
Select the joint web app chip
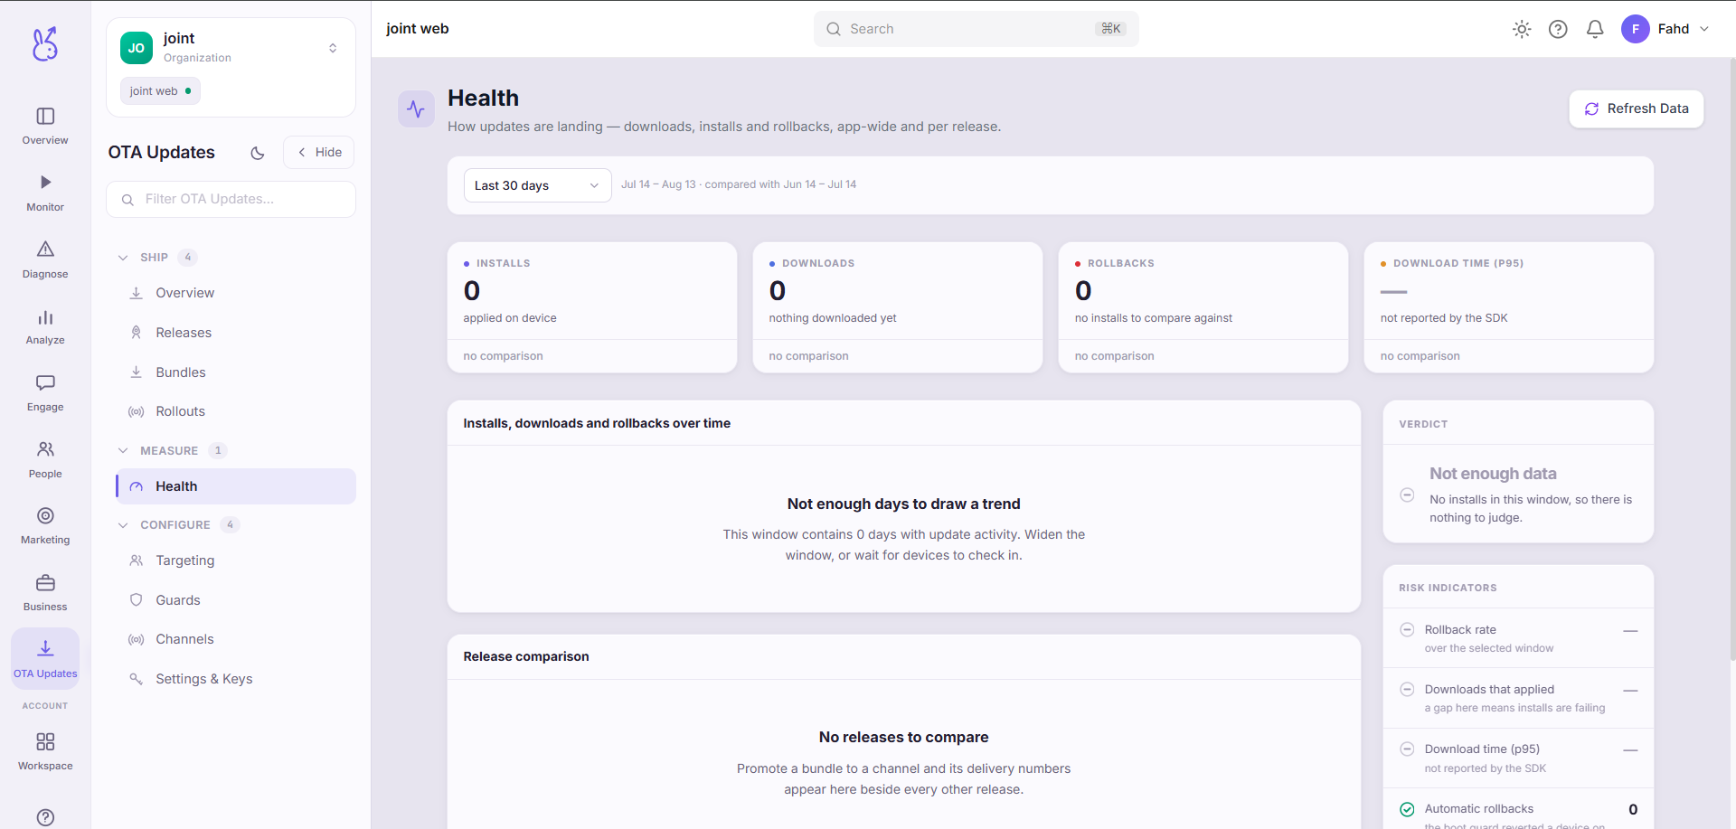[x=160, y=91]
